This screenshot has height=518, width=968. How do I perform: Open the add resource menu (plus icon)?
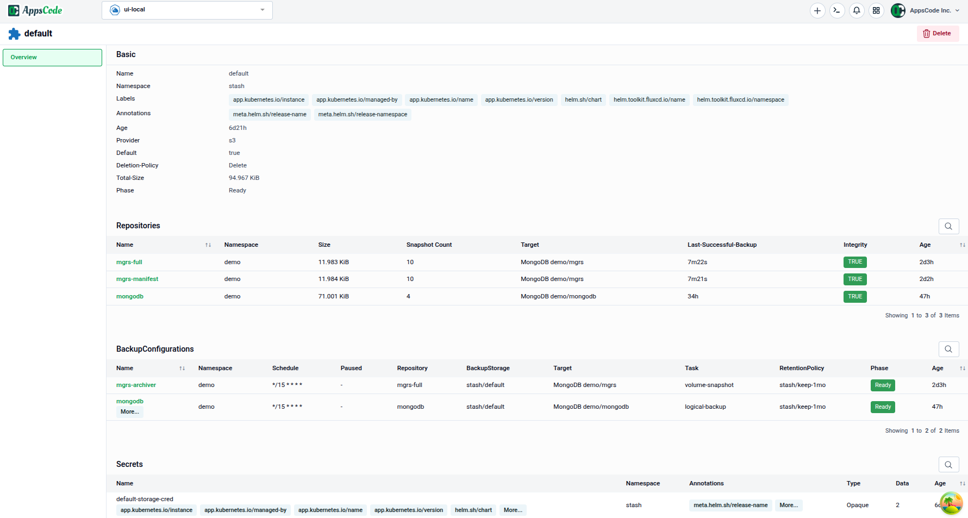pos(817,10)
